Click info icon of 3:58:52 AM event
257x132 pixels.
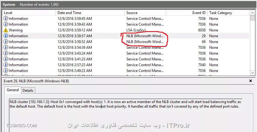(6, 42)
